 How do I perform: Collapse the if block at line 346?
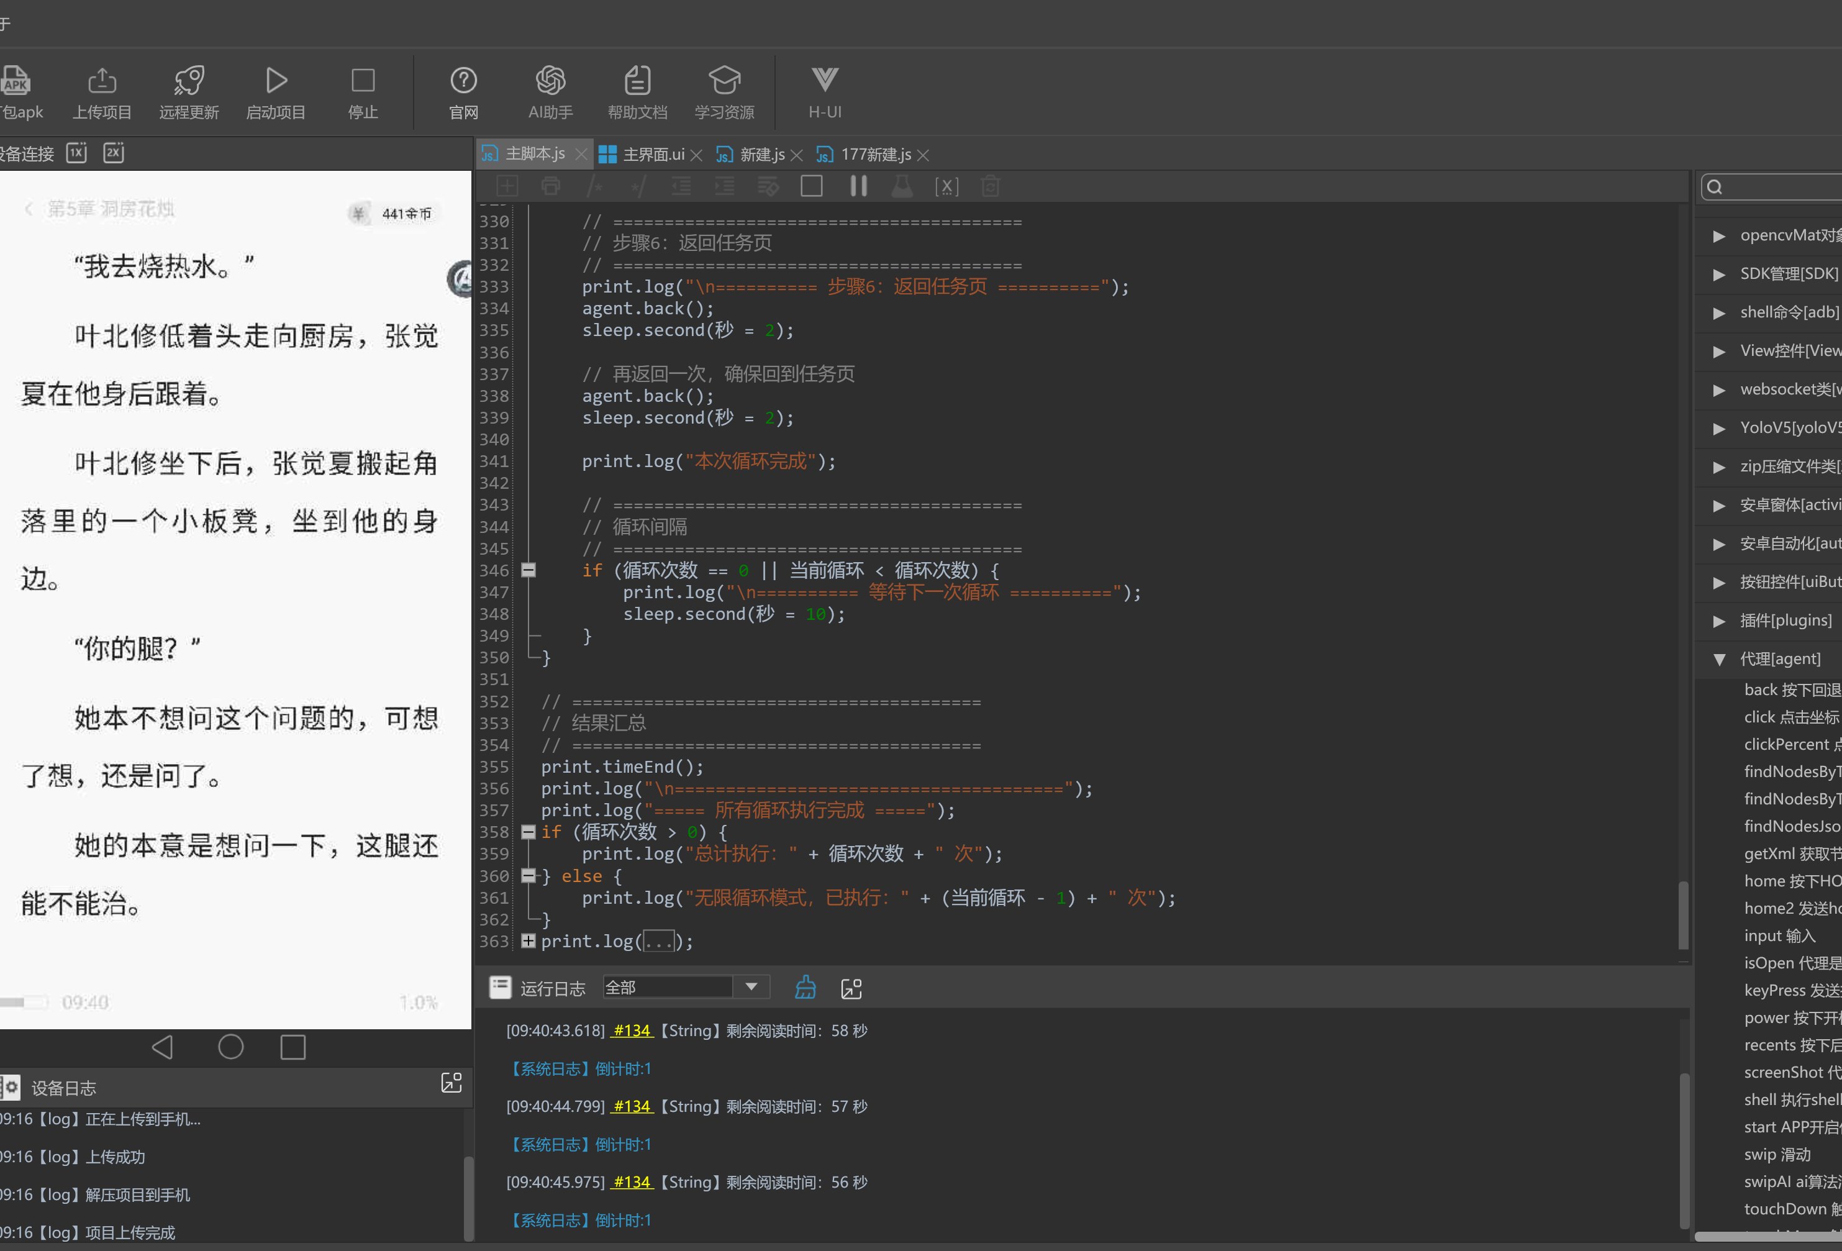529,570
